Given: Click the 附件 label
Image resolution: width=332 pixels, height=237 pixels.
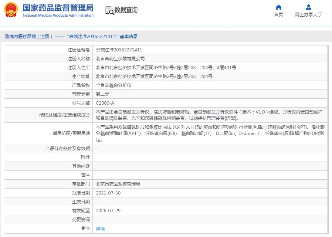Looking at the screenshot, I should tap(85, 158).
